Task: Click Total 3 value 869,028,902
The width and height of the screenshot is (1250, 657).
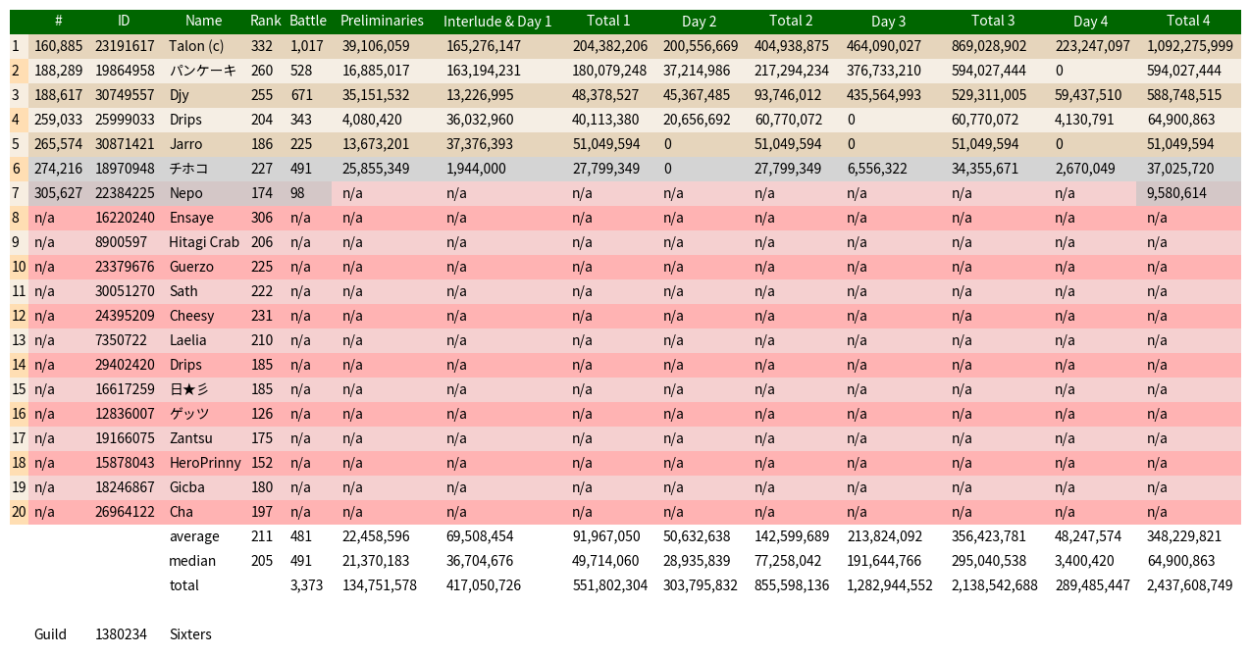Action: tap(989, 46)
